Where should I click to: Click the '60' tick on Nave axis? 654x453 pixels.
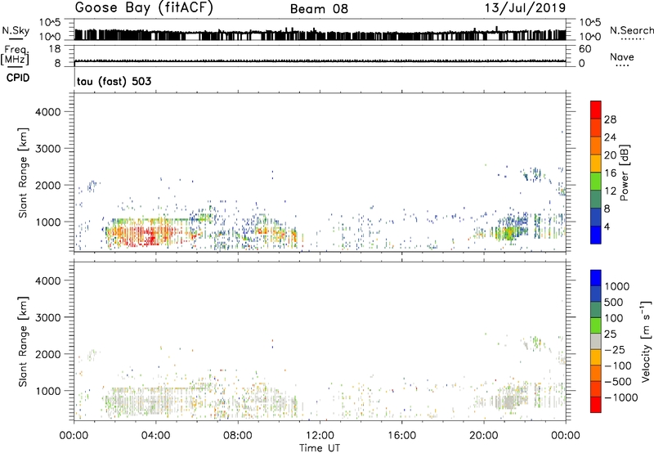pos(585,49)
